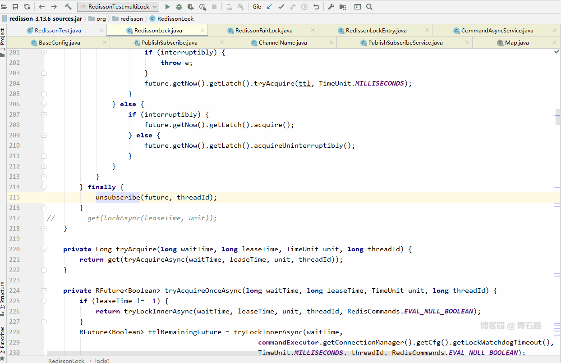Close the RedissonLock.java tab
This screenshot has height=363, width=561.
[x=202, y=31]
